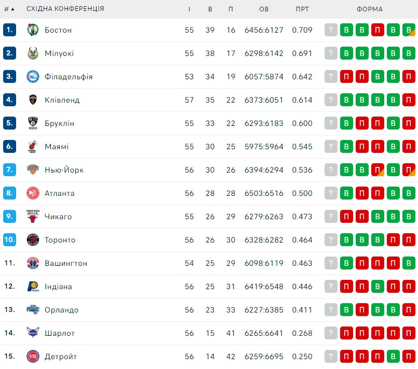Click the Detroit Pistons logo icon

tap(33, 356)
